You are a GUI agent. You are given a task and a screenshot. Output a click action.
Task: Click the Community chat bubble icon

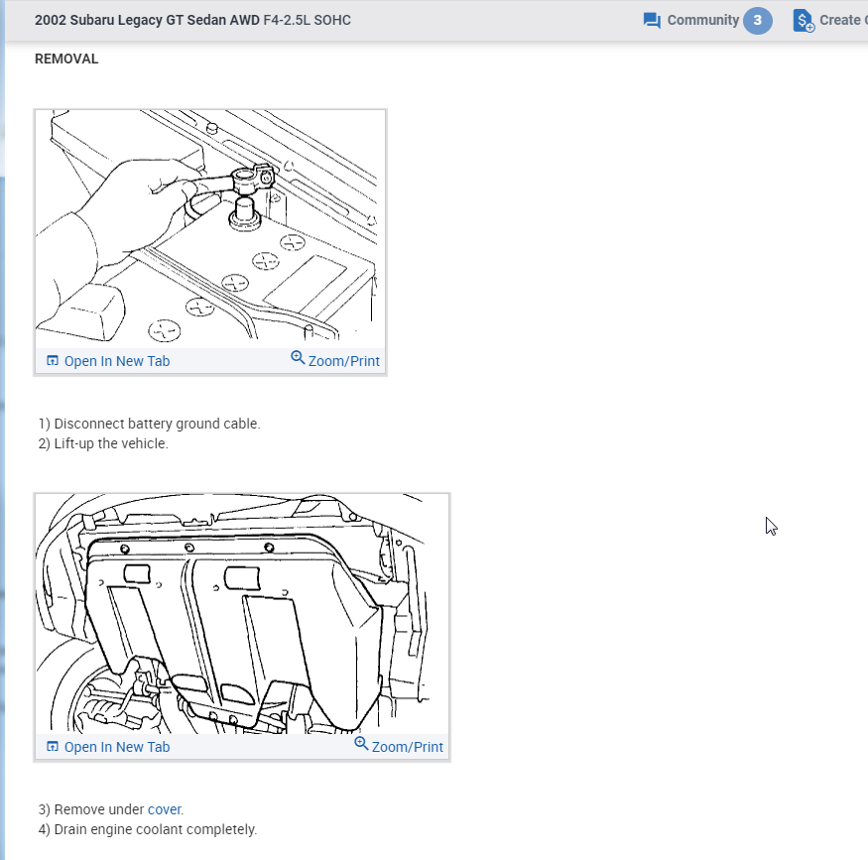coord(652,21)
